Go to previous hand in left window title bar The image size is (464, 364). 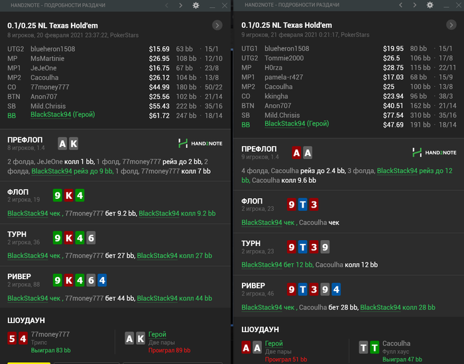166,5
